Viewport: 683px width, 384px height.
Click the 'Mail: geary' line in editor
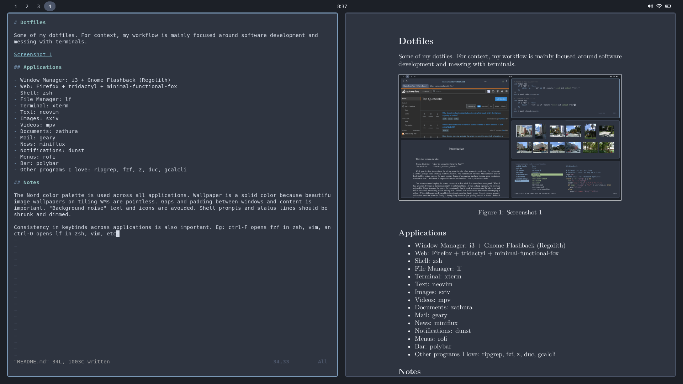35,138
